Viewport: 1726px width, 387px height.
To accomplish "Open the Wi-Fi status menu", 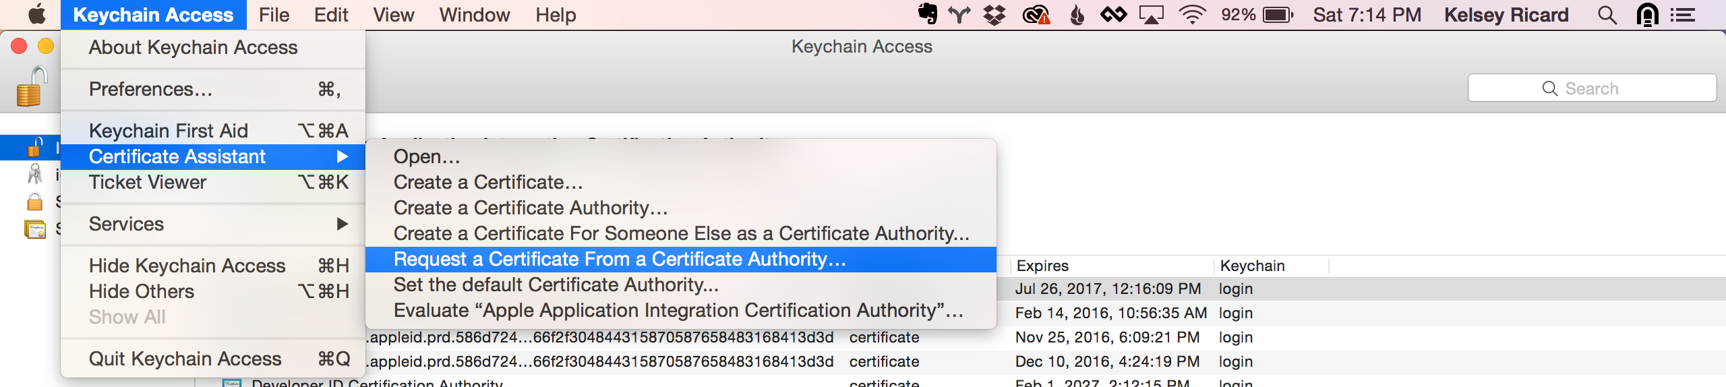I will 1192,15.
